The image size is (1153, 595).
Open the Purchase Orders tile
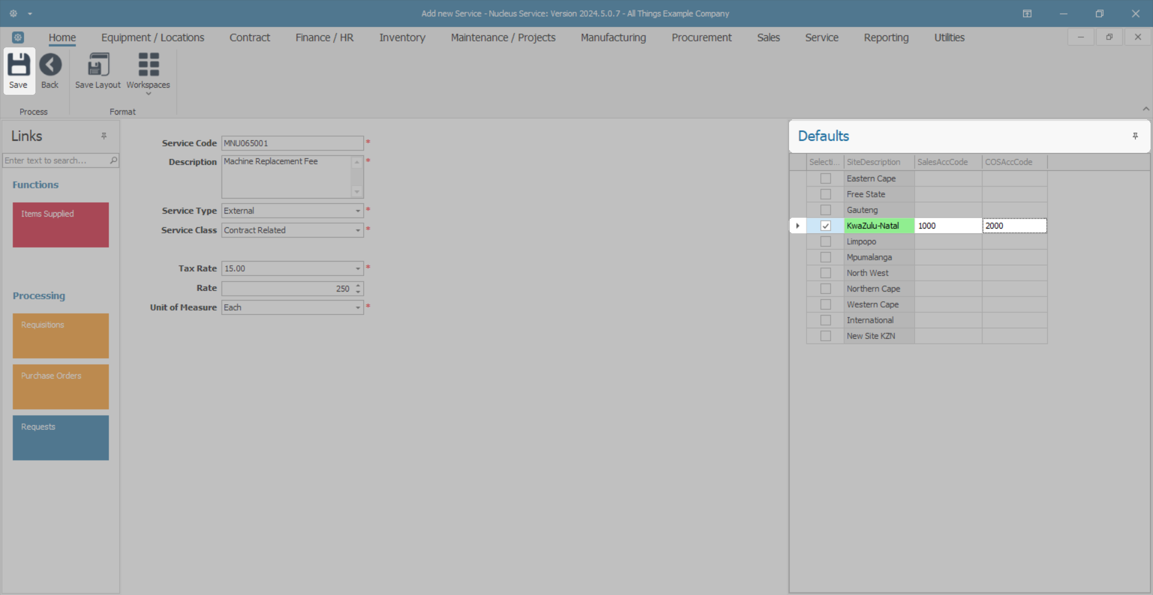pos(61,387)
